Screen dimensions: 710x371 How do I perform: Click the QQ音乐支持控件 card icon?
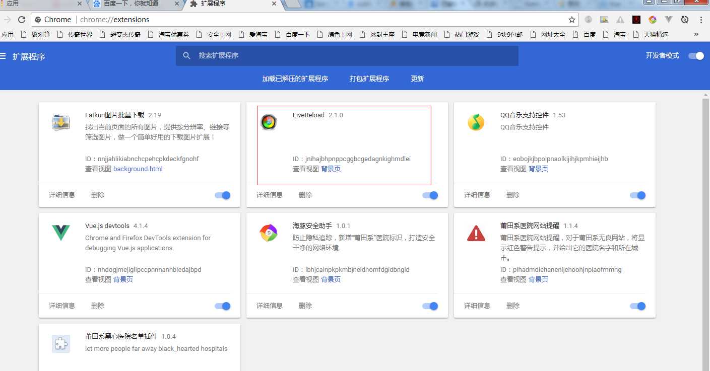point(476,122)
